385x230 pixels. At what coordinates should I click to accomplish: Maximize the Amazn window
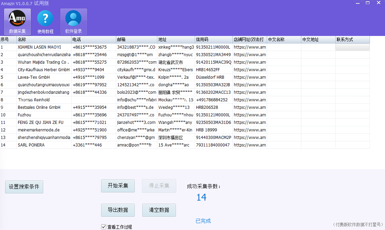tap(368, 3)
